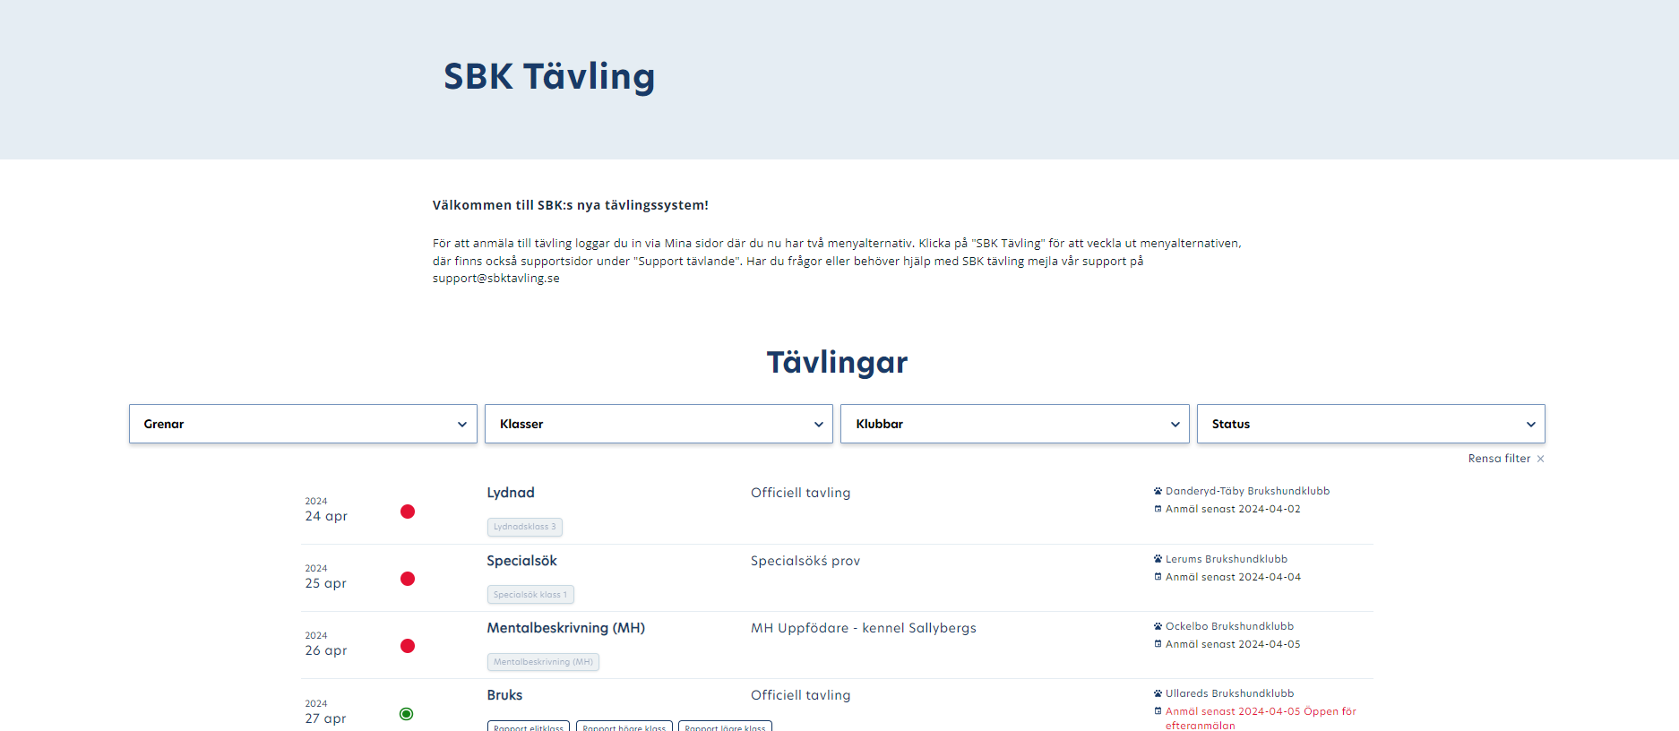Click the green status indicator for 27 apr
This screenshot has width=1679, height=731.
click(x=407, y=714)
